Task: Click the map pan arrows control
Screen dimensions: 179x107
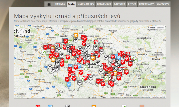Action: click(21, 32)
